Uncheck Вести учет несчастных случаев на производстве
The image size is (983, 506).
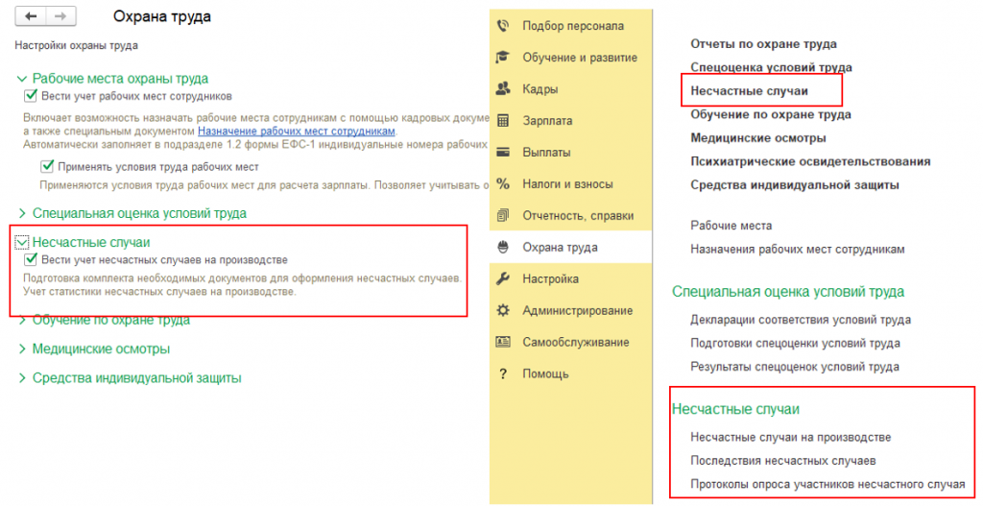click(x=30, y=259)
